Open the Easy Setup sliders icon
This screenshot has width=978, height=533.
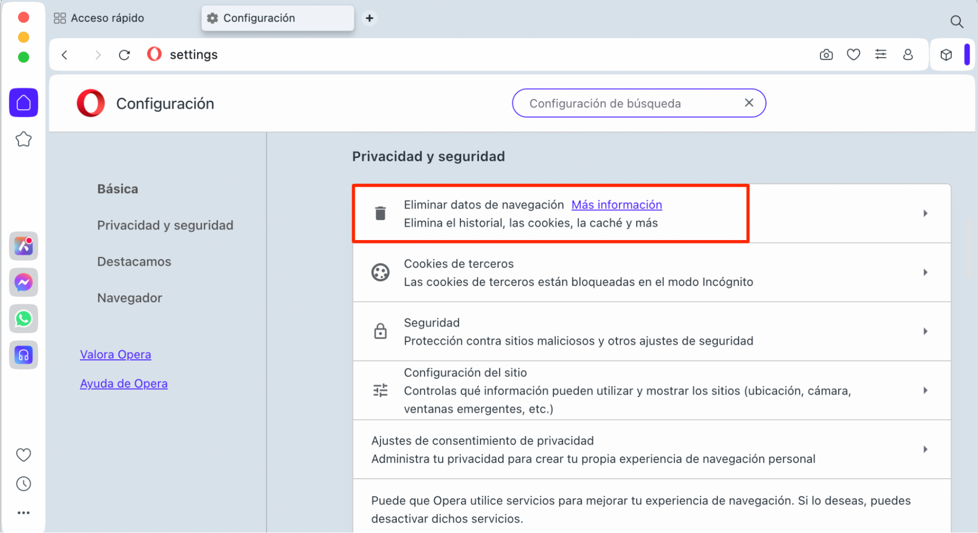(880, 54)
